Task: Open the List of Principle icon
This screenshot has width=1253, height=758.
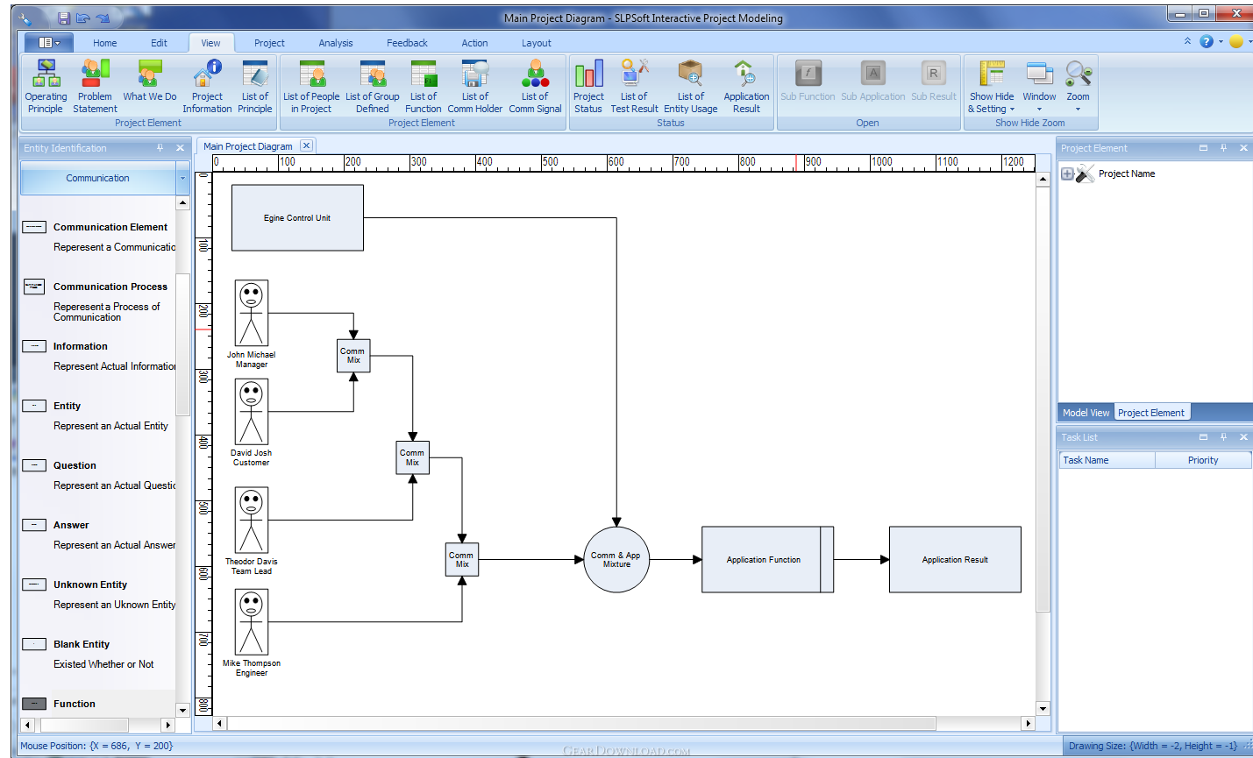Action: tap(255, 87)
